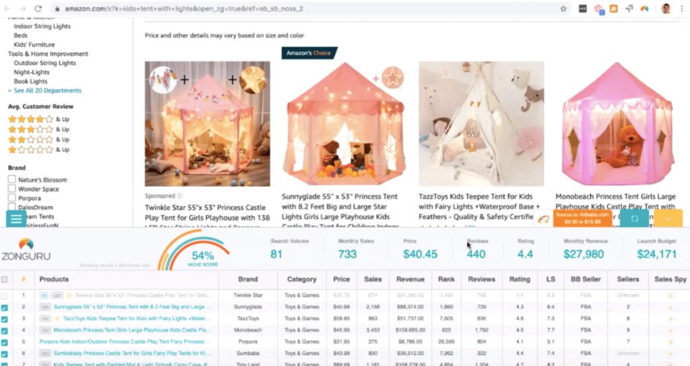Check the Wonder Space brand filter
Viewport: 690px width, 366px height.
click(x=12, y=189)
